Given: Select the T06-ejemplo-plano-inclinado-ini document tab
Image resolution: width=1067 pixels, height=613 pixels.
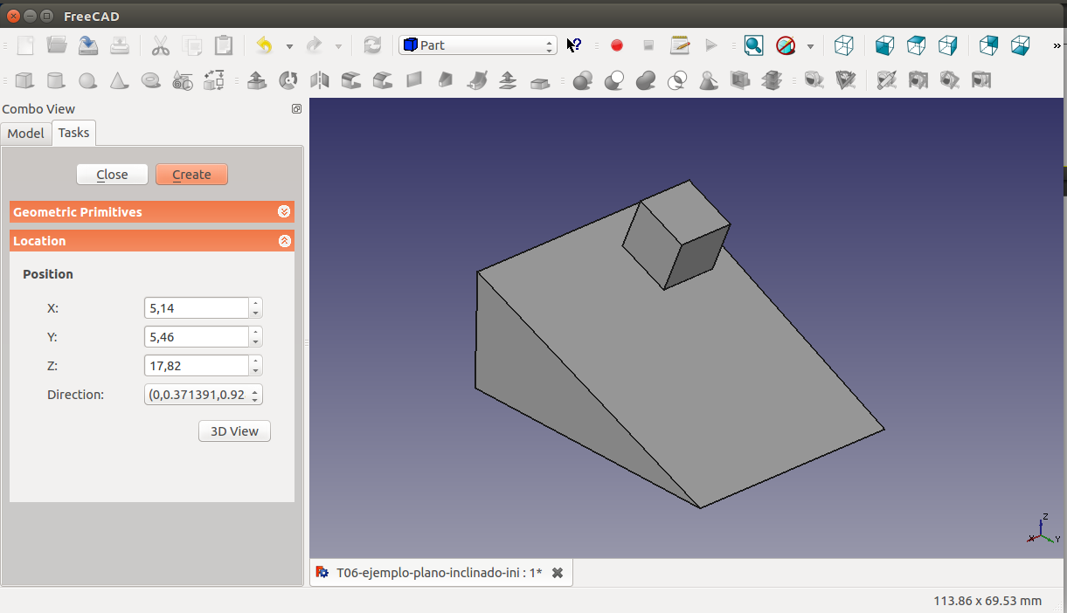Looking at the screenshot, I should point(439,573).
